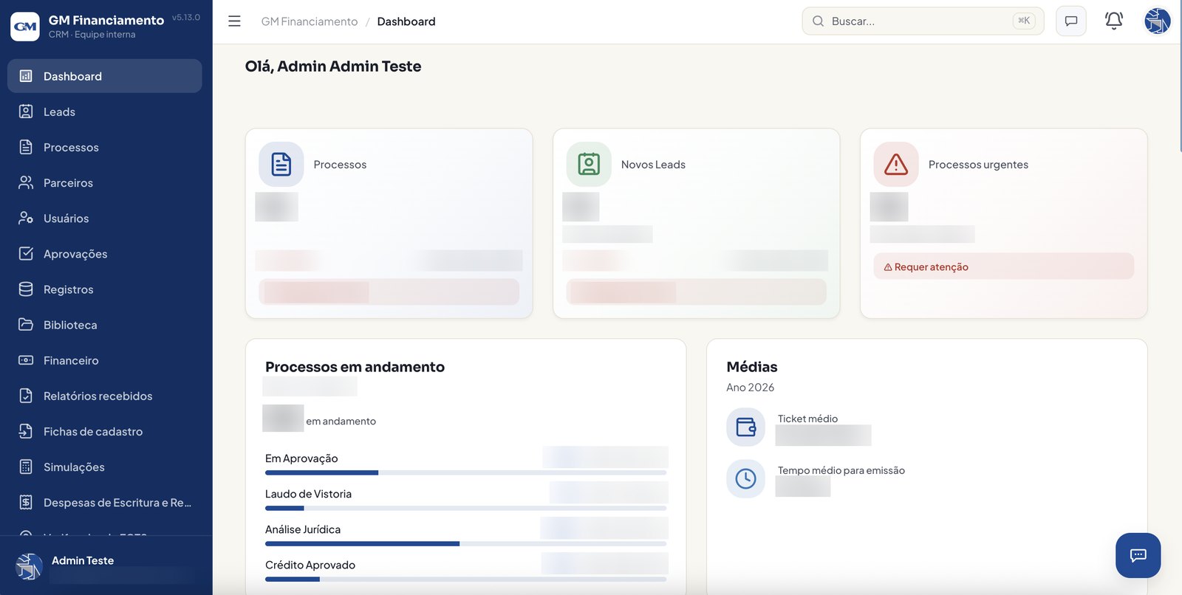Open the Admin Teste profile in sidebar footer
This screenshot has height=595, width=1182.
tap(106, 566)
